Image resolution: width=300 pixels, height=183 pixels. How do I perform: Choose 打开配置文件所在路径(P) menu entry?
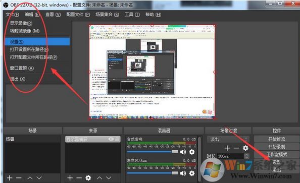point(33,57)
